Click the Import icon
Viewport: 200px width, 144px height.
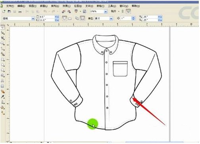click(x=63, y=12)
